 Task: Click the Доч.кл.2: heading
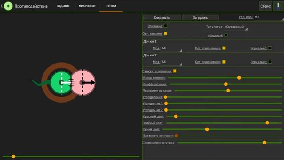[150, 55]
